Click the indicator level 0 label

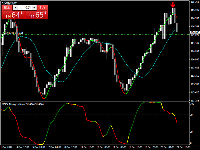click(x=191, y=143)
